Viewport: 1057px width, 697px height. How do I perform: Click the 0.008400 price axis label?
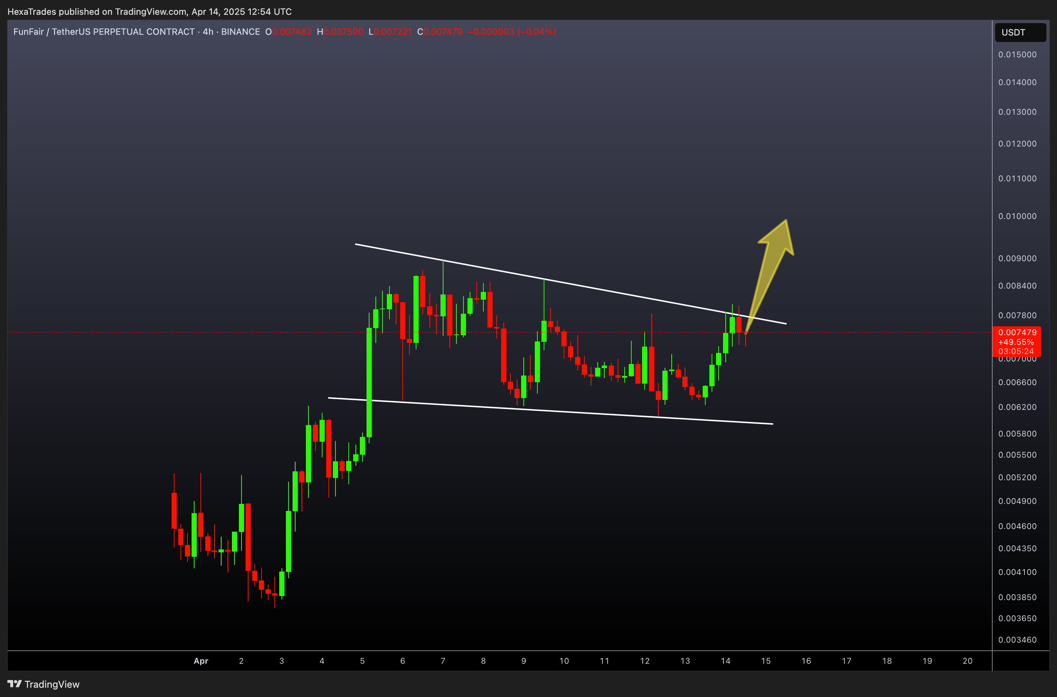1017,286
